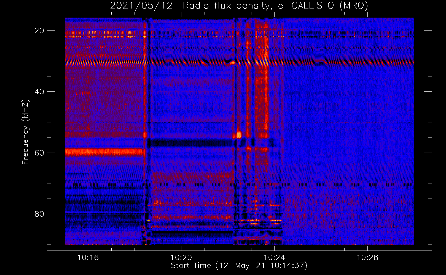Click the 'Start Time (12-May-21 10:14:37)' label
This screenshot has width=446, height=275.
239,266
